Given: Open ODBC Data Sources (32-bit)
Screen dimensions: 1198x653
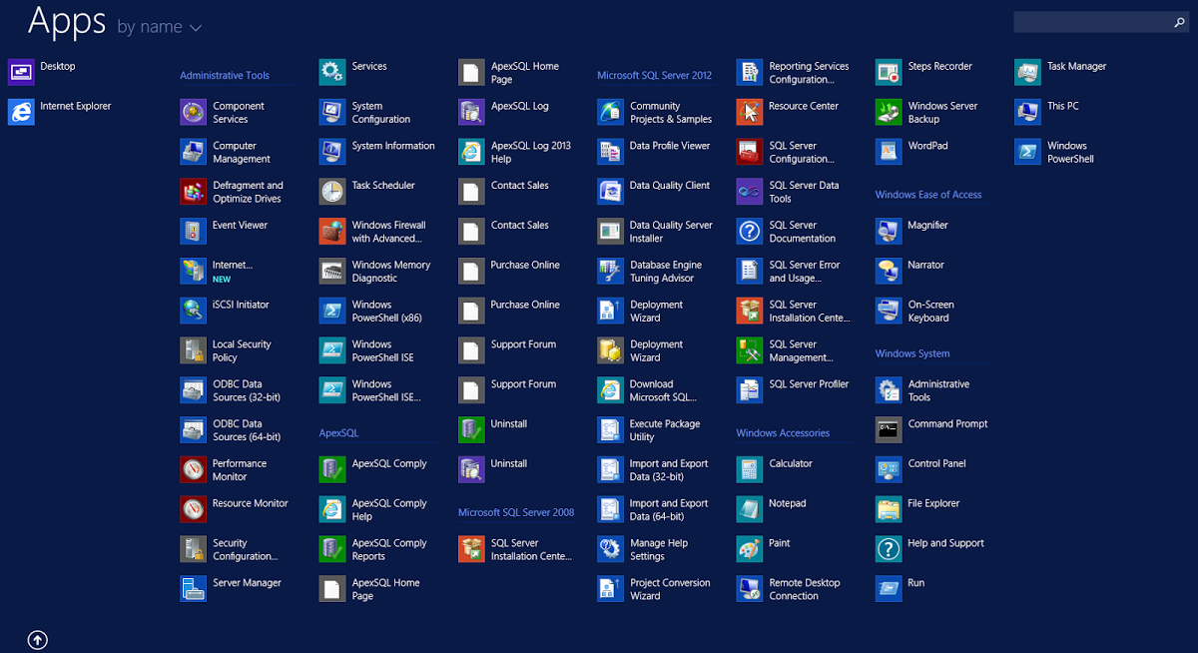Looking at the screenshot, I should pos(194,390).
